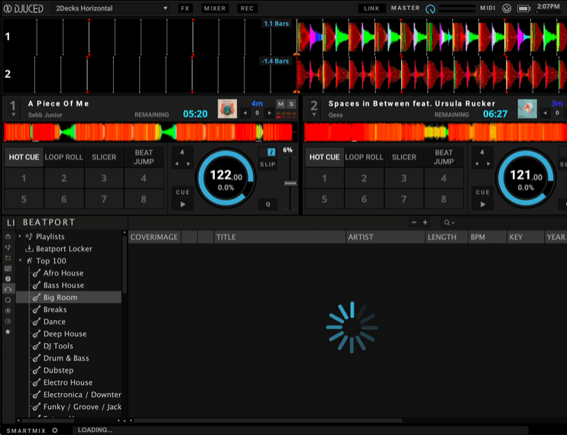Click the master volume knob
This screenshot has width=567, height=435.
[430, 9]
